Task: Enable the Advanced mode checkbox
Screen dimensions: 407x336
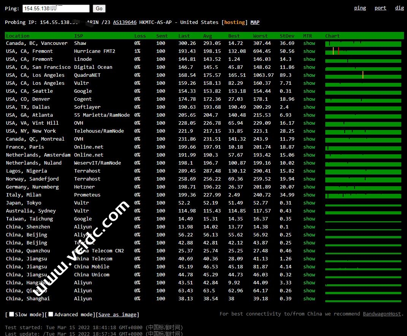Action: tap(51, 314)
